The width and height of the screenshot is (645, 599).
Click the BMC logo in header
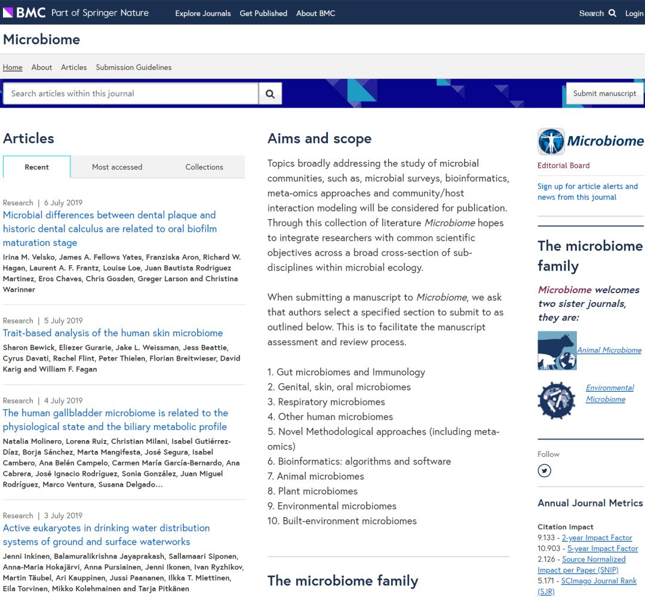[x=24, y=13]
